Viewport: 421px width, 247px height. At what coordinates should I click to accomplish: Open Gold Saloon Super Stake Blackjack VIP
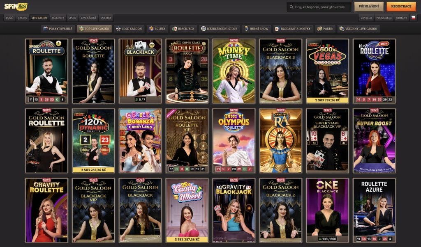327,141
